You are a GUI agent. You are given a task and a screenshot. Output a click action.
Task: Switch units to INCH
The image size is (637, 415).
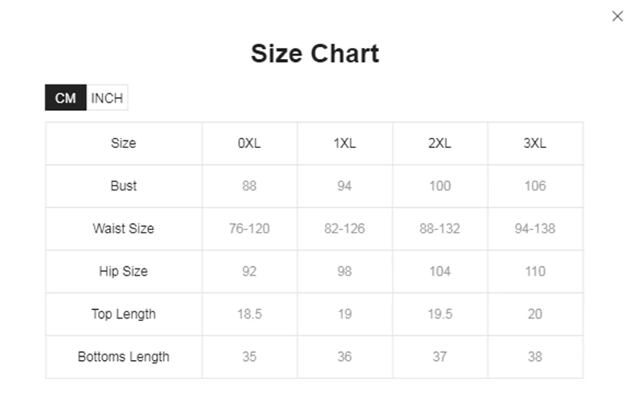107,98
